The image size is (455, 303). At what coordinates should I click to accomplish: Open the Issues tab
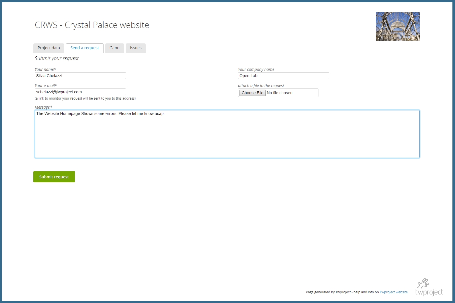(136, 48)
